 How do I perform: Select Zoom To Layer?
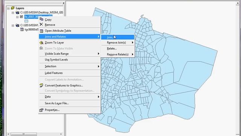point(70,43)
